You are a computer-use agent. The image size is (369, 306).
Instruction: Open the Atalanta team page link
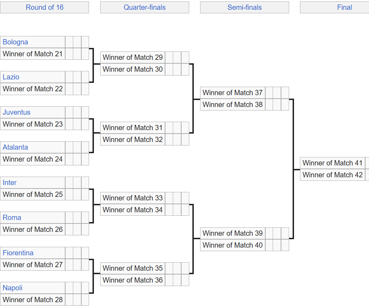coord(15,147)
